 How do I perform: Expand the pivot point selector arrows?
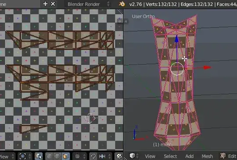click(x=30, y=156)
